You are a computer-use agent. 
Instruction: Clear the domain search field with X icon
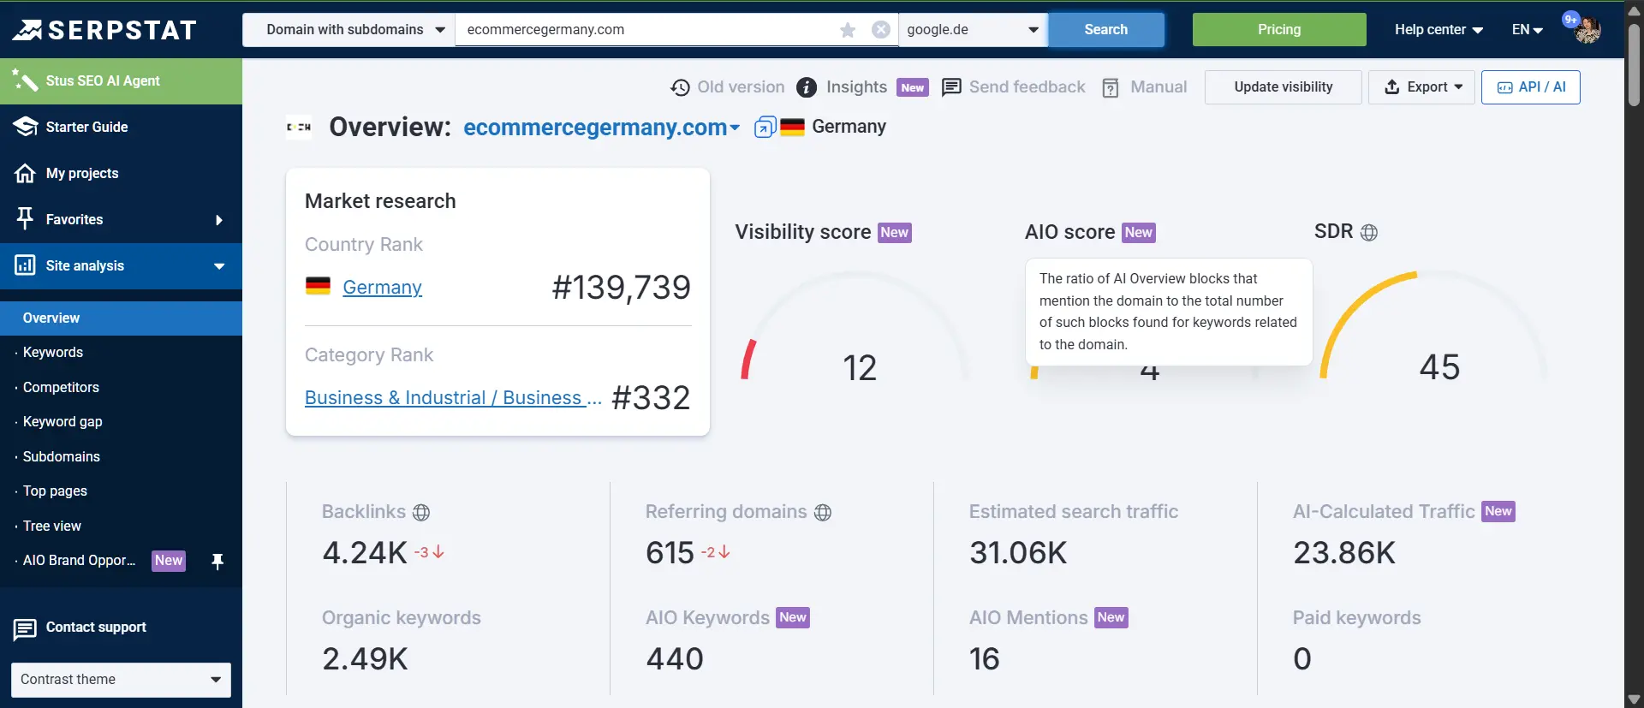click(880, 30)
